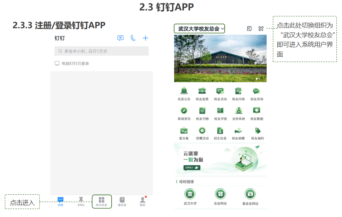The height and width of the screenshot is (217, 342).
Task: Switch to the 通讯录 tab
Action: pyautogui.click(x=122, y=202)
